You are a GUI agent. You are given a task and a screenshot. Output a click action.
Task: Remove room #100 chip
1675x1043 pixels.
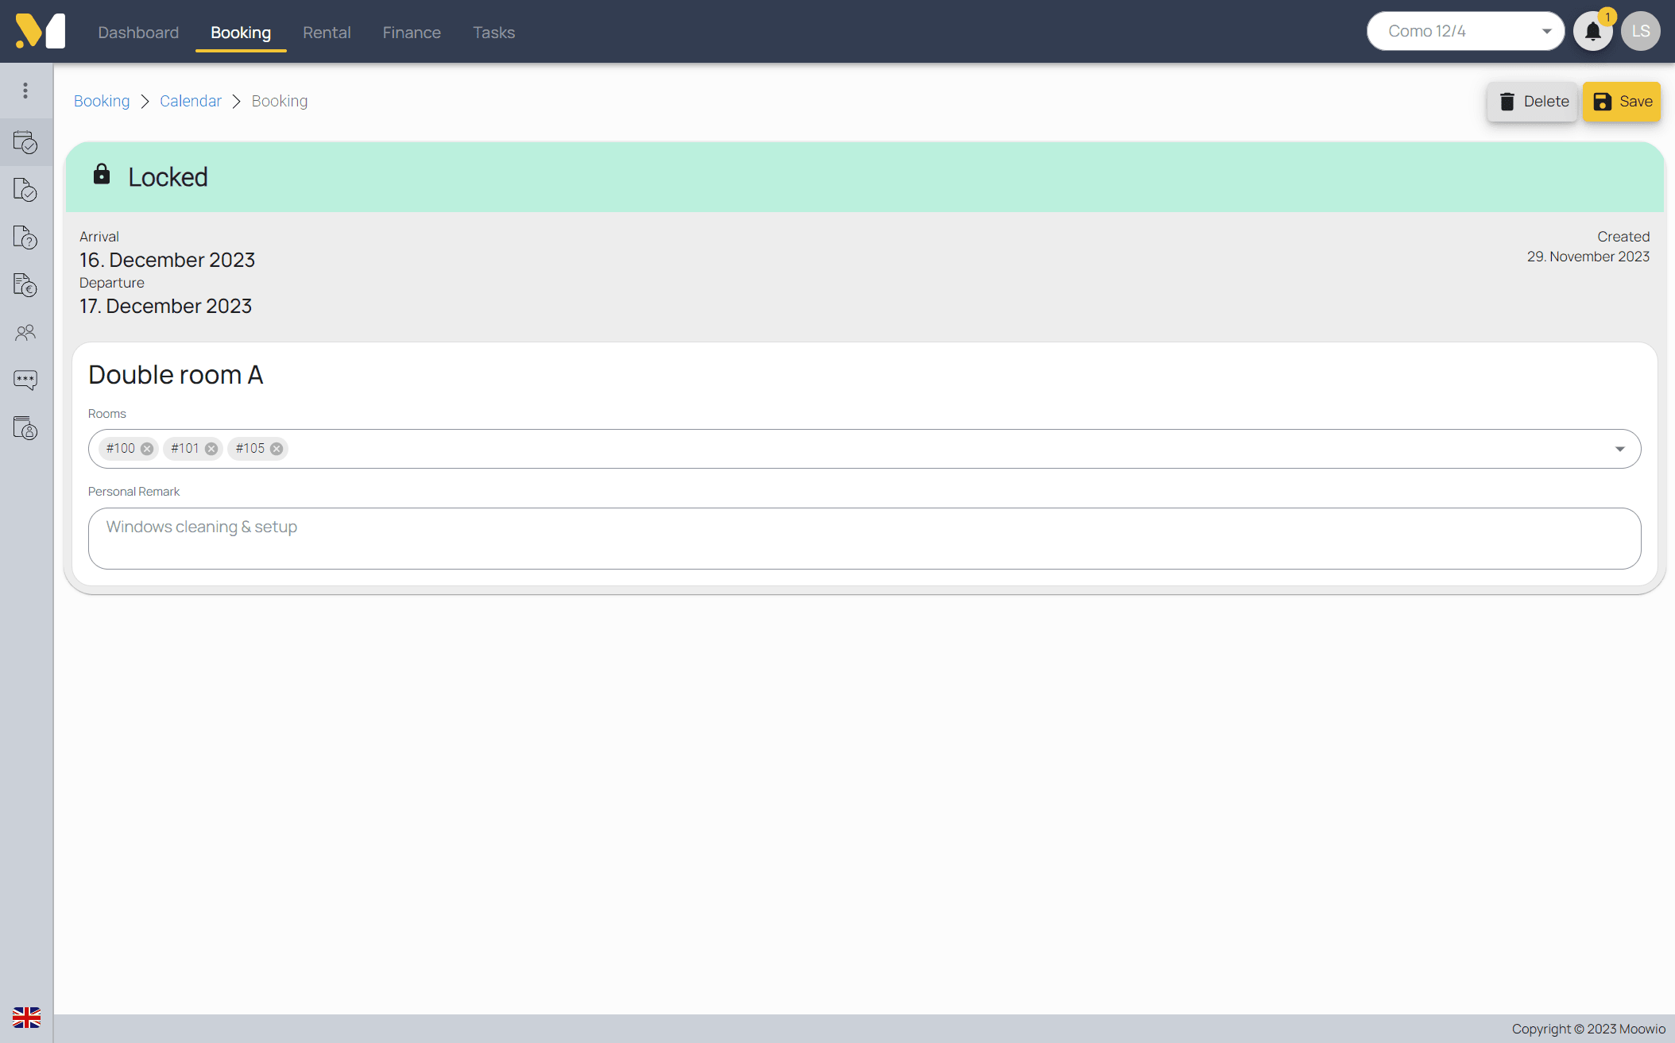tap(147, 449)
